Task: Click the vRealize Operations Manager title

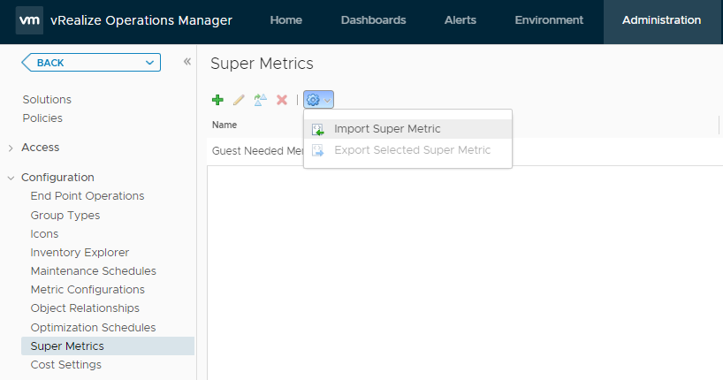Action: tap(141, 20)
